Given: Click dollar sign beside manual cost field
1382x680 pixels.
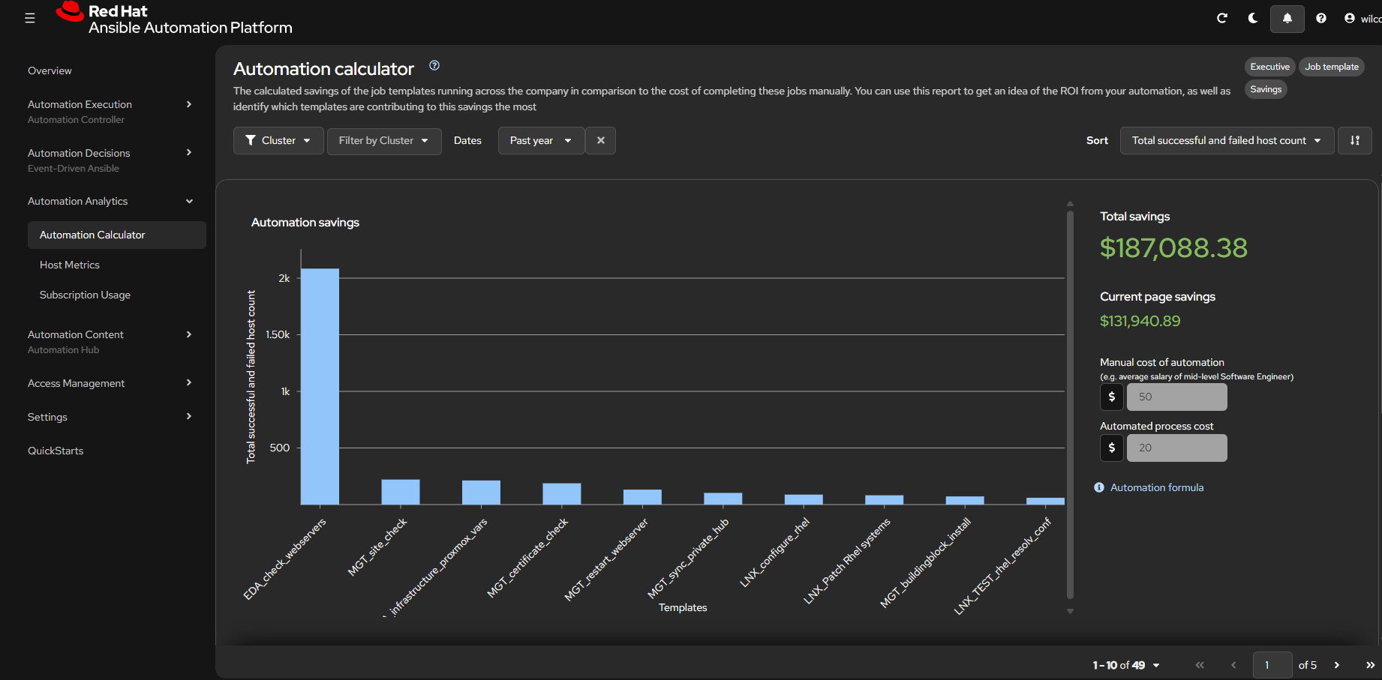Looking at the screenshot, I should pos(1112,397).
